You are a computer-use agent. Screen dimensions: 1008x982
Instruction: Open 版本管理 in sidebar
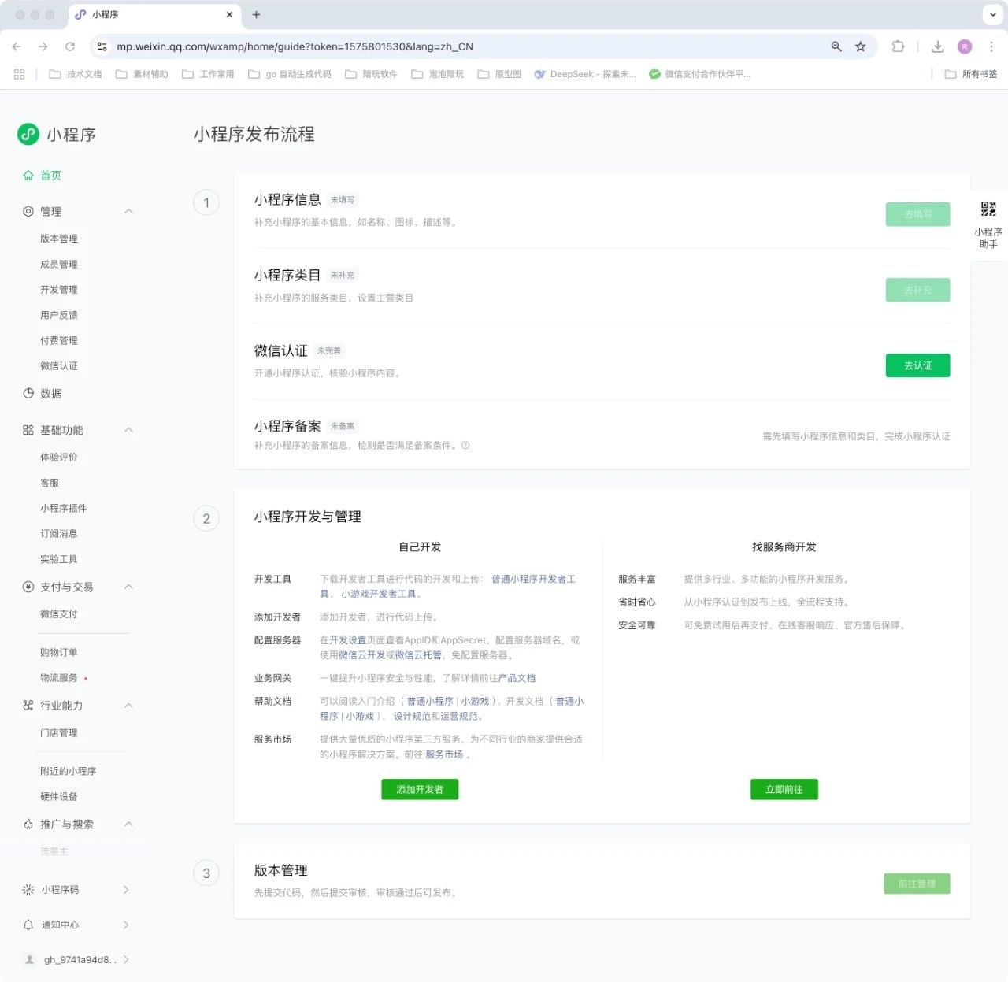tap(59, 239)
